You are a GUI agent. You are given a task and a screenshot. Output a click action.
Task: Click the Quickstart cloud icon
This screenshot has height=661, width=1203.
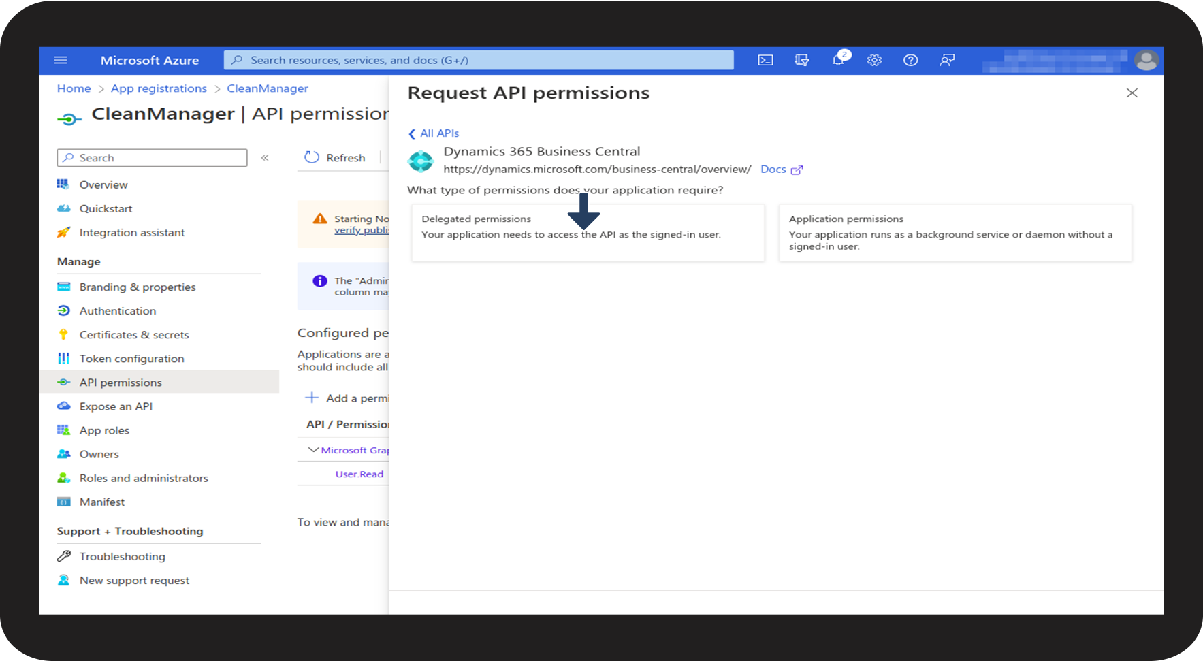(x=63, y=208)
